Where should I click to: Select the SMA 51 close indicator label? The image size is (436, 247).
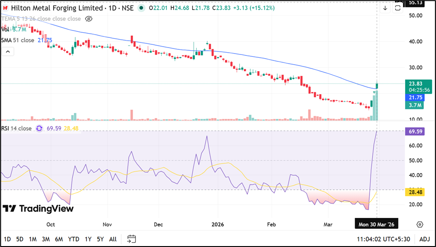(18, 40)
